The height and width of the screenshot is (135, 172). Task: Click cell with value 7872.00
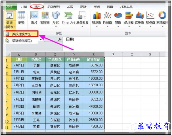click(93, 72)
